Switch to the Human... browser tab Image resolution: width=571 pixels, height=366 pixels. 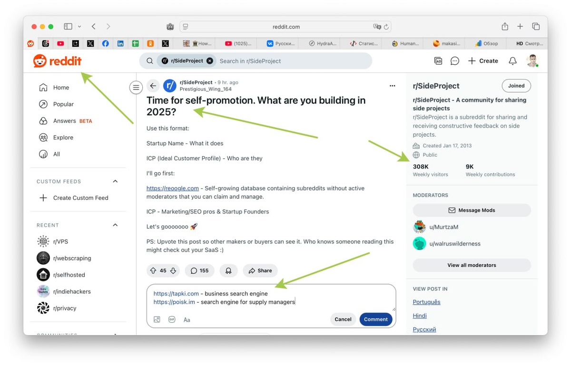tap(405, 43)
